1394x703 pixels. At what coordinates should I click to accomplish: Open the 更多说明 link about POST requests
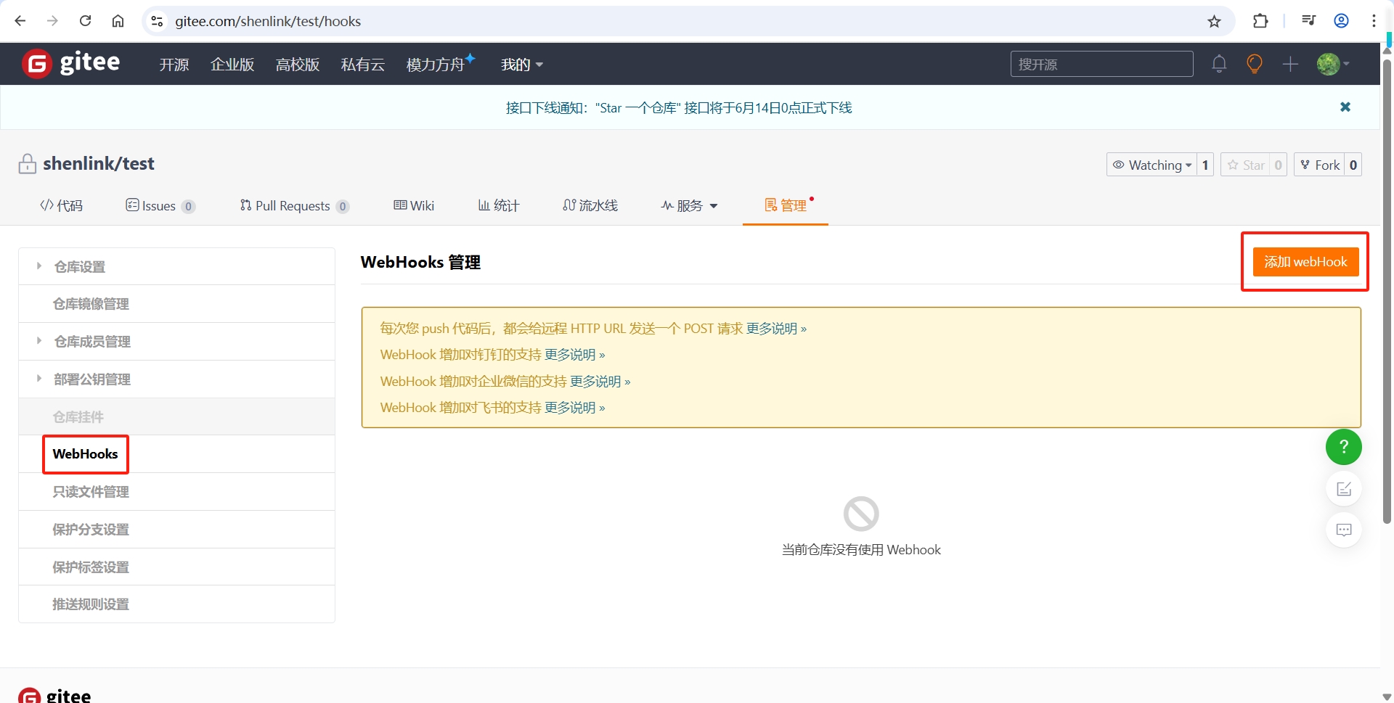[775, 328]
